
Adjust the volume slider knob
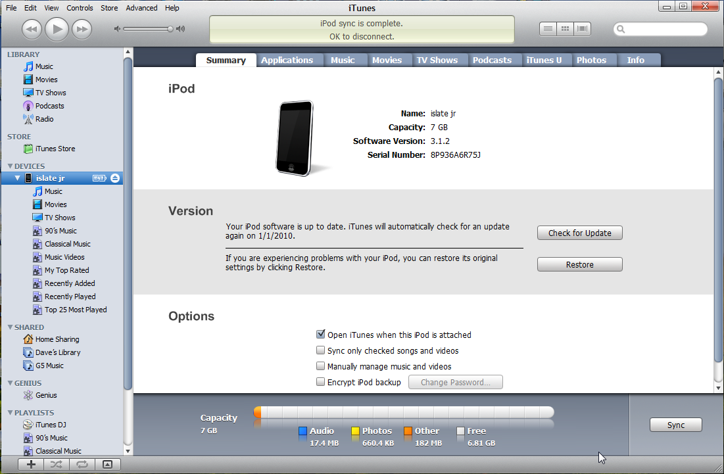pos(170,29)
